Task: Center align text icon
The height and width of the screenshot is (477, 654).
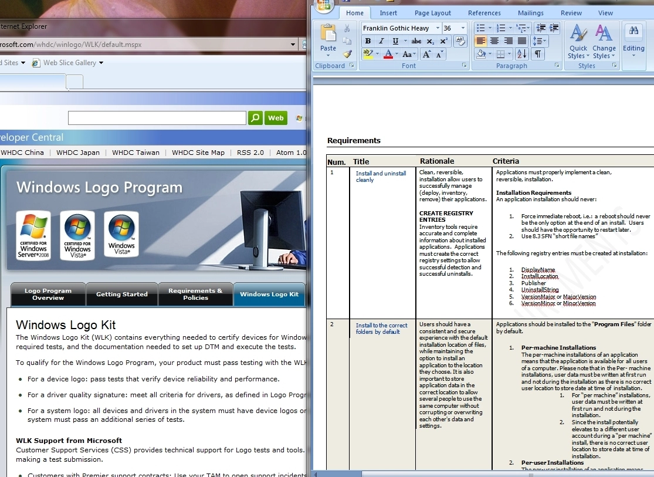Action: (494, 41)
